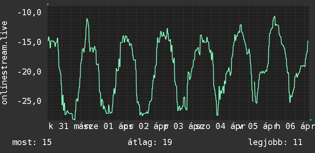Click the 'legjobb: 11' best value
Image resolution: width=315 pixels, height=153 pixels.
[x=275, y=142]
